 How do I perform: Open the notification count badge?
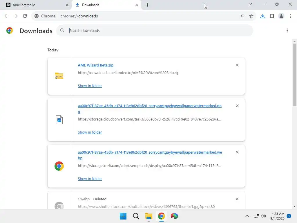pos(289,216)
